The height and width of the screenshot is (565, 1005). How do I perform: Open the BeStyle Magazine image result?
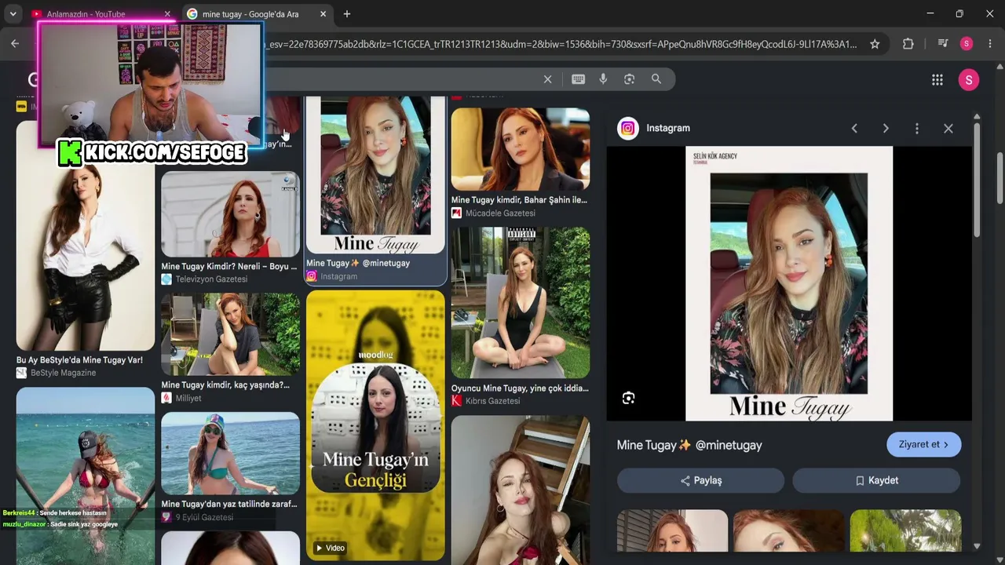click(86, 235)
